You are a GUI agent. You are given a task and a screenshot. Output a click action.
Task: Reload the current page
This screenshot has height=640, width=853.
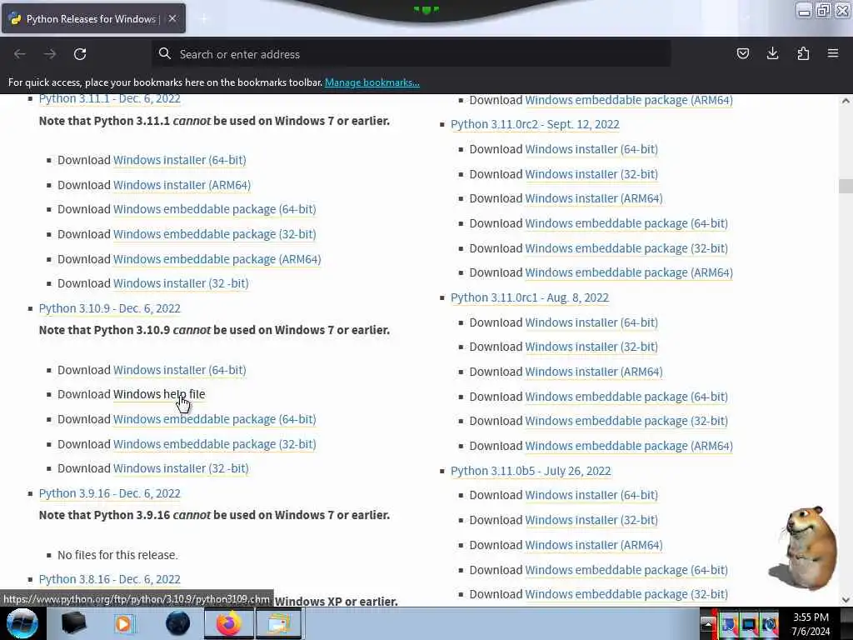click(80, 54)
